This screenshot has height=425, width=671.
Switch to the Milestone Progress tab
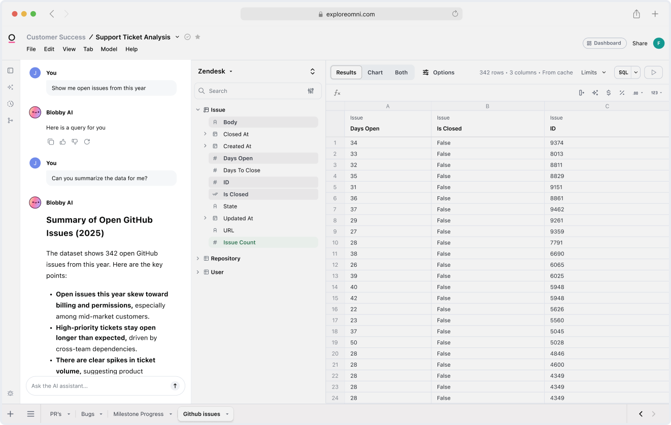click(139, 414)
